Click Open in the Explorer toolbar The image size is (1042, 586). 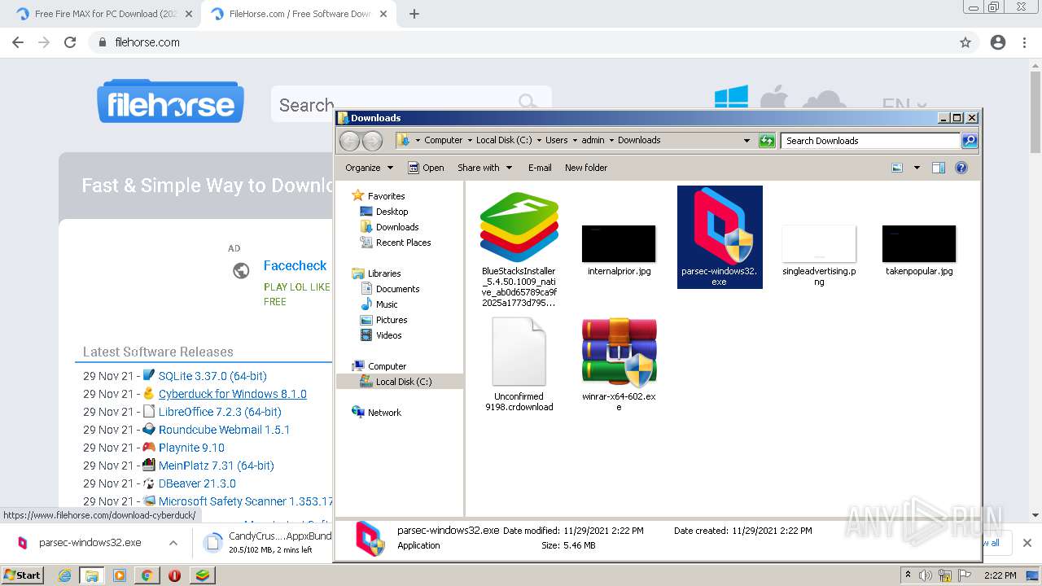point(426,168)
